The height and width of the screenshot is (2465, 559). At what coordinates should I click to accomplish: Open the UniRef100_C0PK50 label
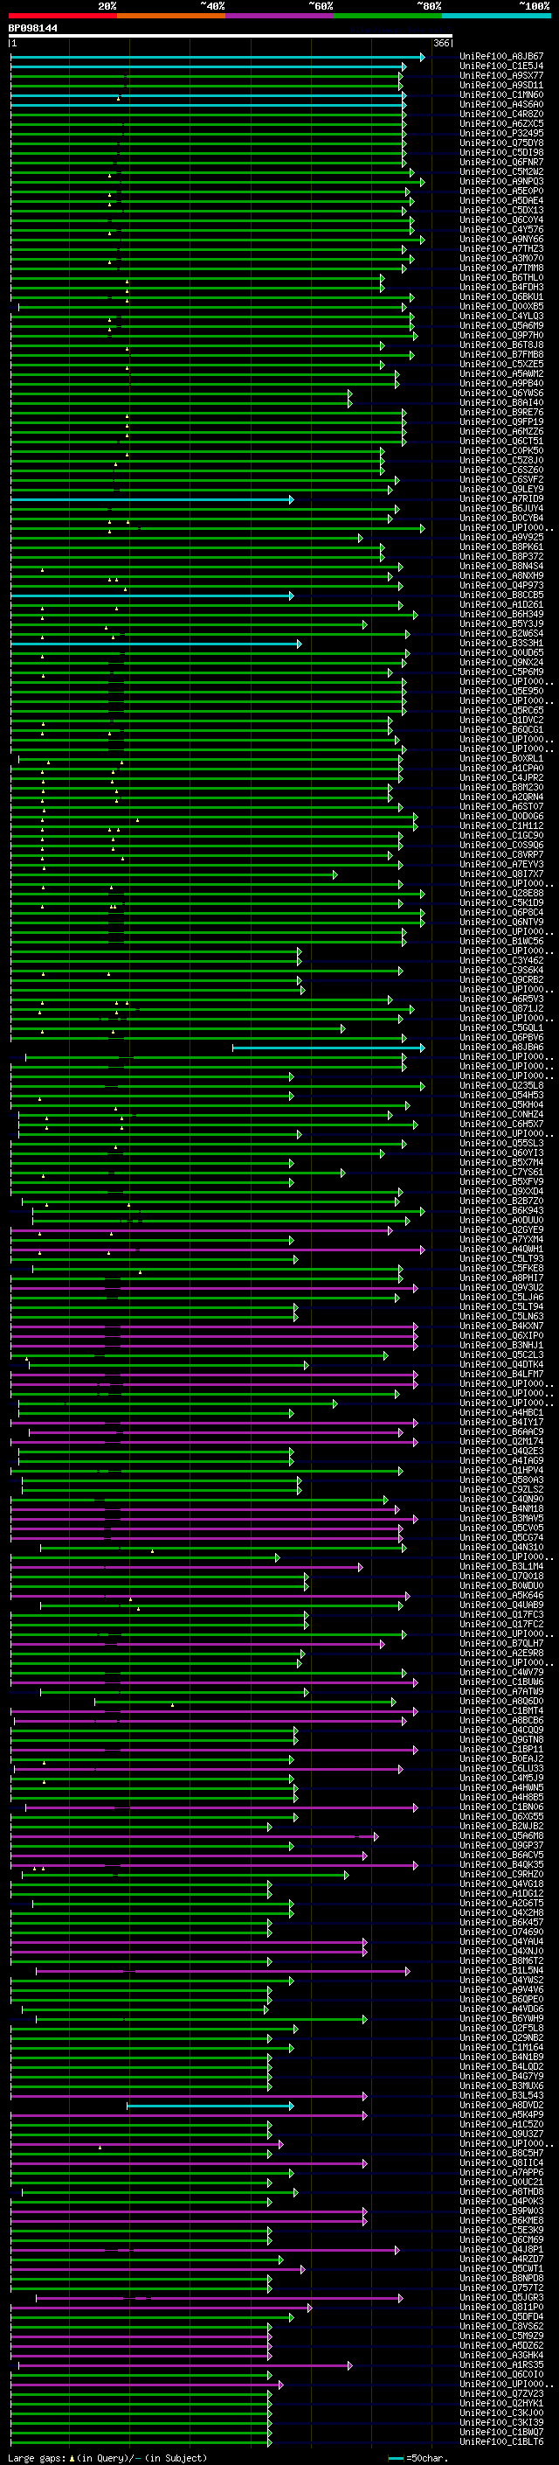(x=501, y=450)
